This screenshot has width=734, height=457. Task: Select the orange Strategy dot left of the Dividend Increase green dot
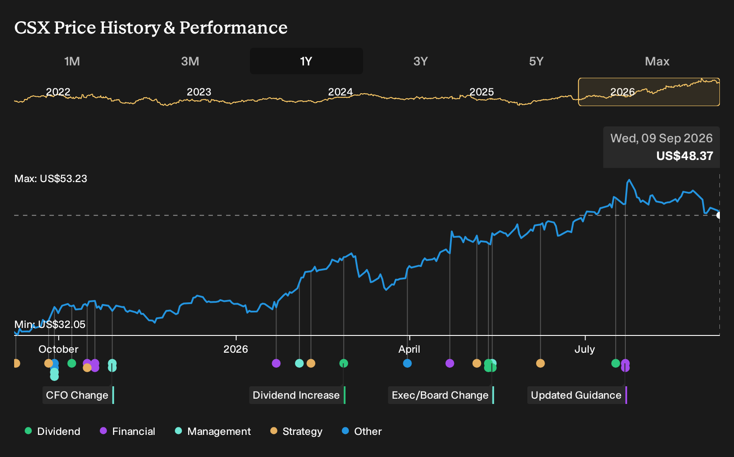coord(311,363)
